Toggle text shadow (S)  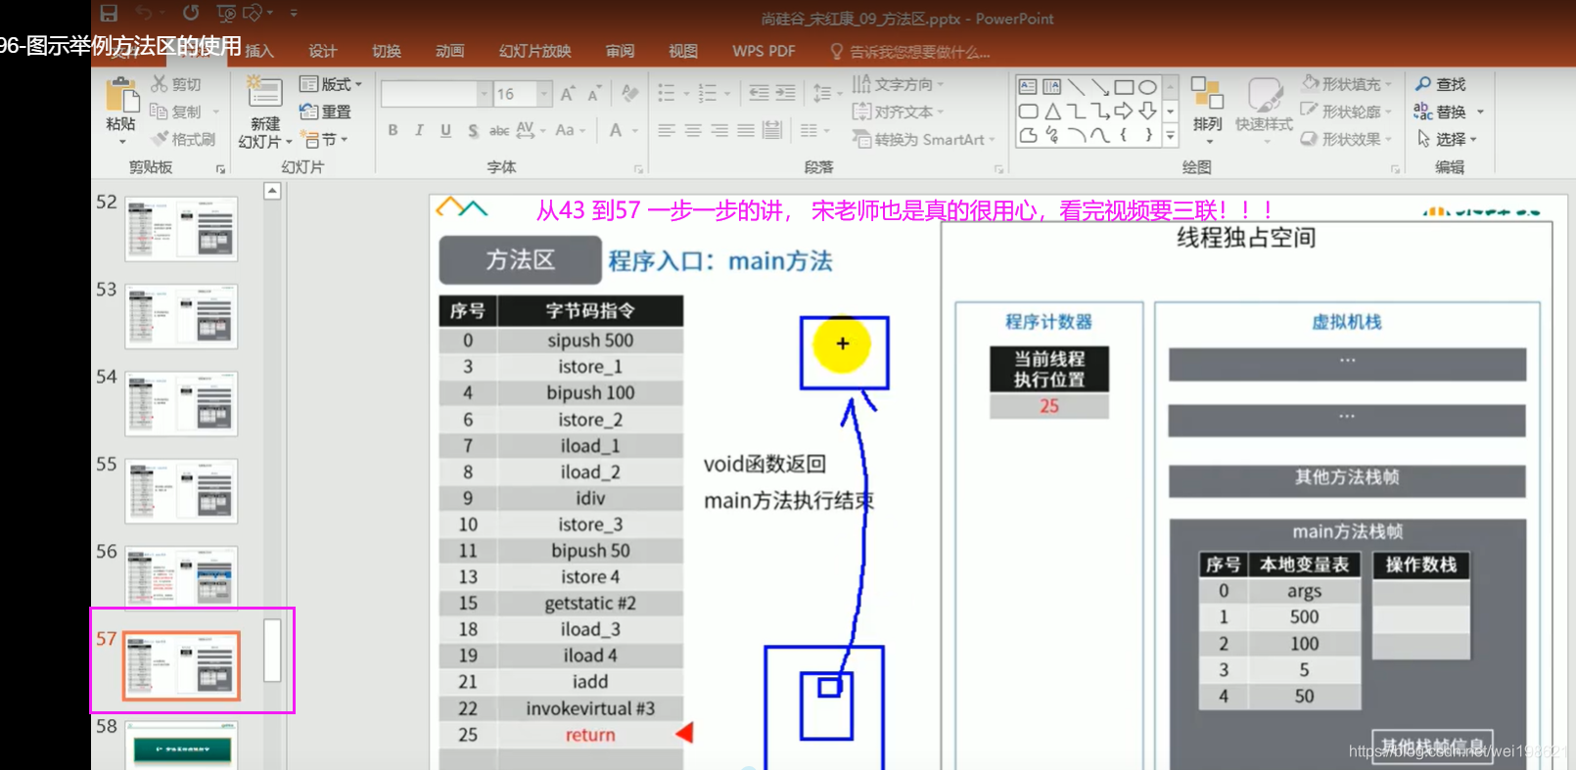pos(473,130)
